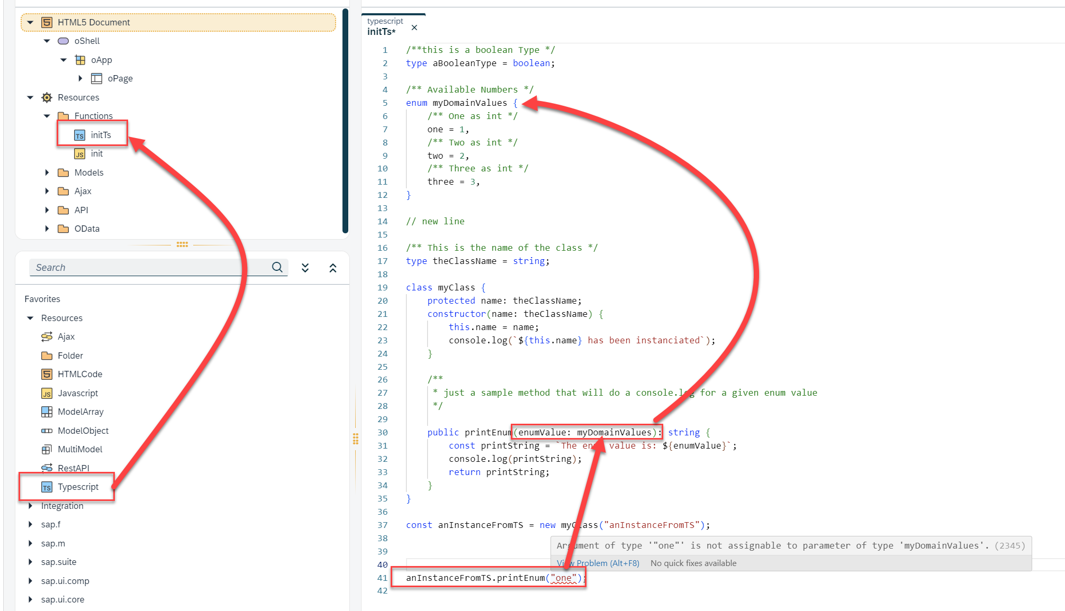Screen dimensions: 1065x611
Task: Click the Ajax folder icon in tree
Action: click(64, 191)
